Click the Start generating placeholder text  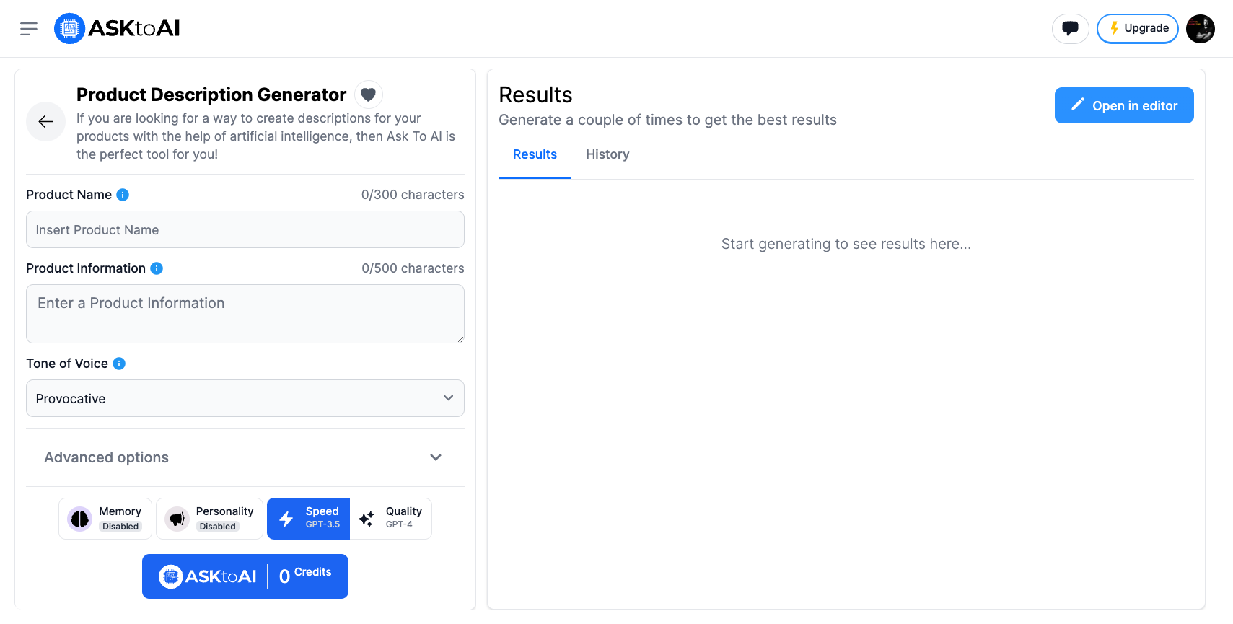point(846,244)
